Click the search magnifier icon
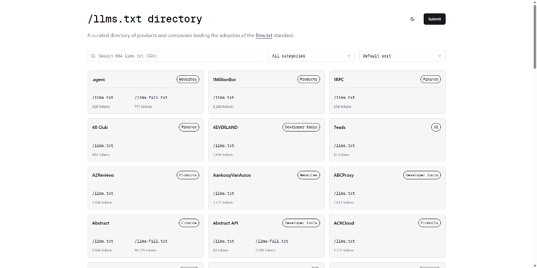This screenshot has height=268, width=537. click(93, 56)
